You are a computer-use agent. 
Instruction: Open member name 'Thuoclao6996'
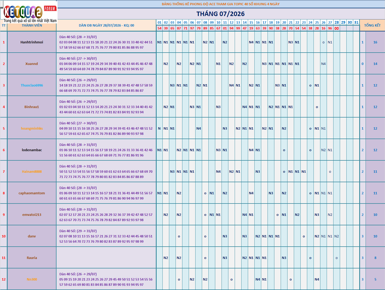pos(32,85)
